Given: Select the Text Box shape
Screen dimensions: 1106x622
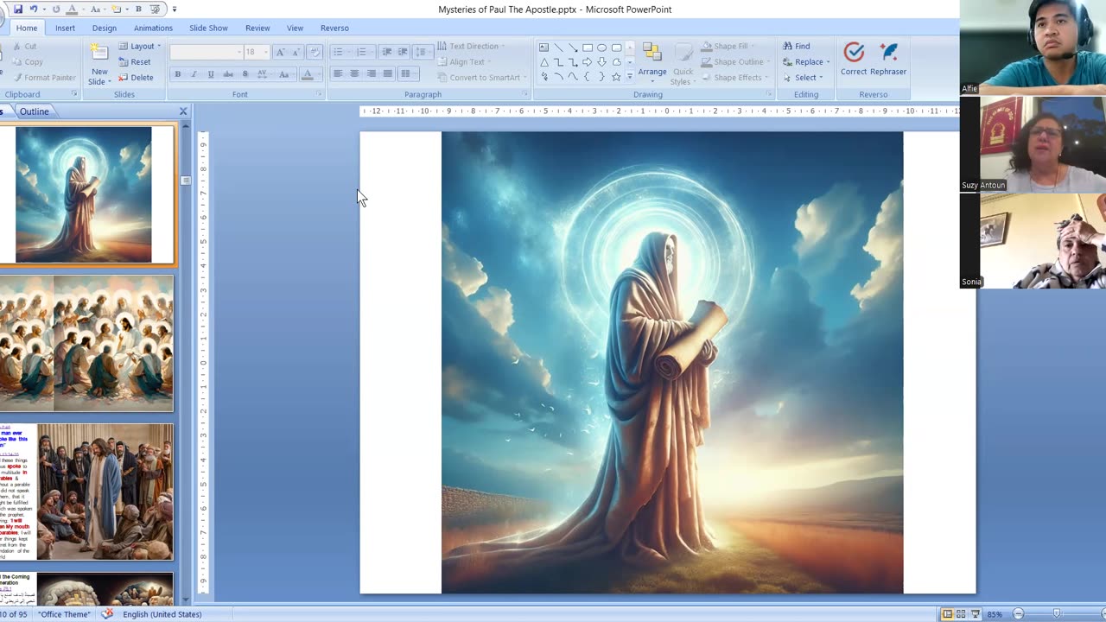Looking at the screenshot, I should coord(543,48).
